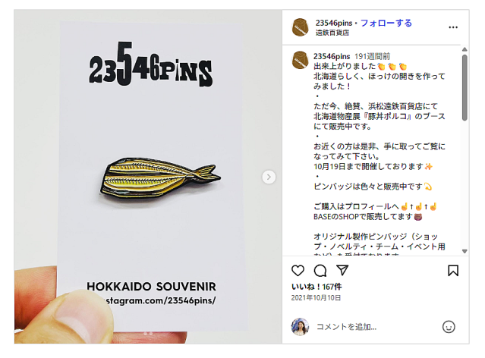Click the caption scrollbar up arrow
This screenshot has width=485, height=358.
tap(465, 49)
